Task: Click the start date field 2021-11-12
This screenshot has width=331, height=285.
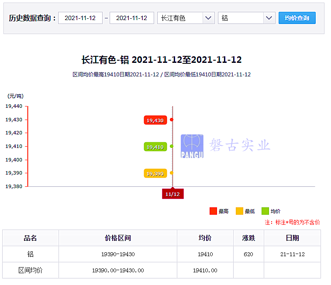Action: coord(80,18)
